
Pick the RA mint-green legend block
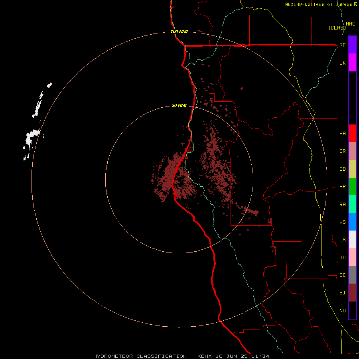click(352, 204)
